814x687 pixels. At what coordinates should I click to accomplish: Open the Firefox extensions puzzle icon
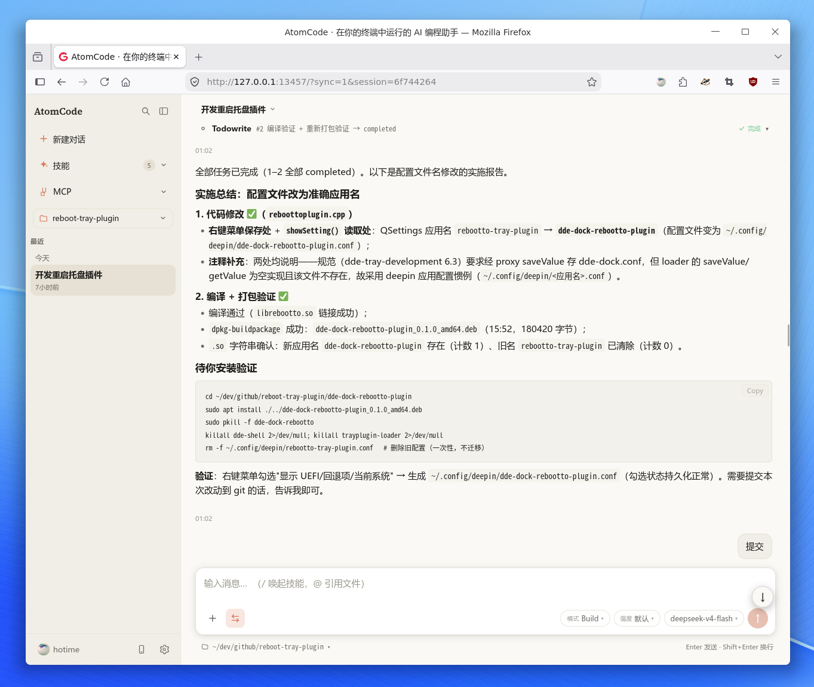coord(683,82)
